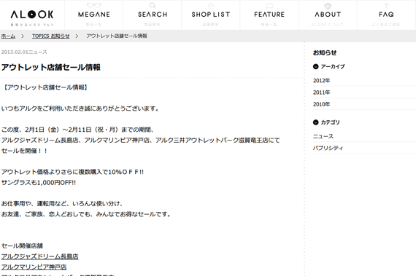Click the bracketed 【アウトレット店舗セール情報】 line

[x=45, y=87]
